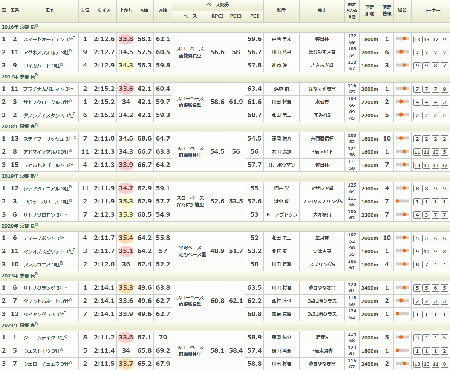Open horse link プラチナムバレット
Screen dimensions: 450x370
(x=43, y=89)
